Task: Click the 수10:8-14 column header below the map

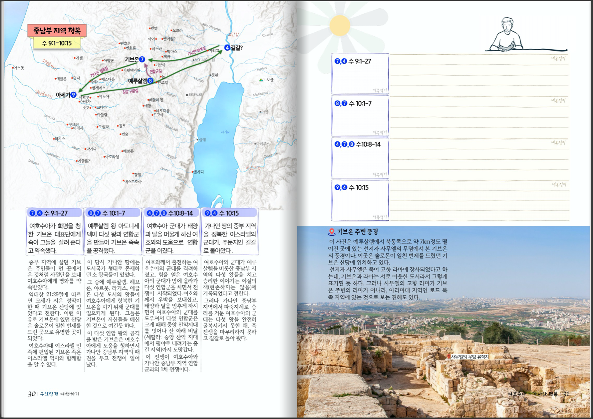Action: 172,213
